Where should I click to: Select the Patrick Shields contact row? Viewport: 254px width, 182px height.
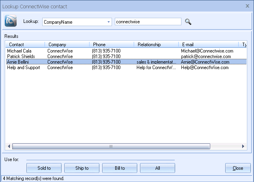(126, 56)
